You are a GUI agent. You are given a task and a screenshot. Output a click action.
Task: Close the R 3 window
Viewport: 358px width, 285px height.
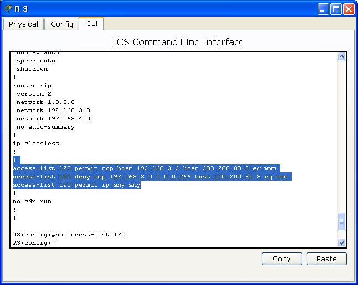coord(349,9)
